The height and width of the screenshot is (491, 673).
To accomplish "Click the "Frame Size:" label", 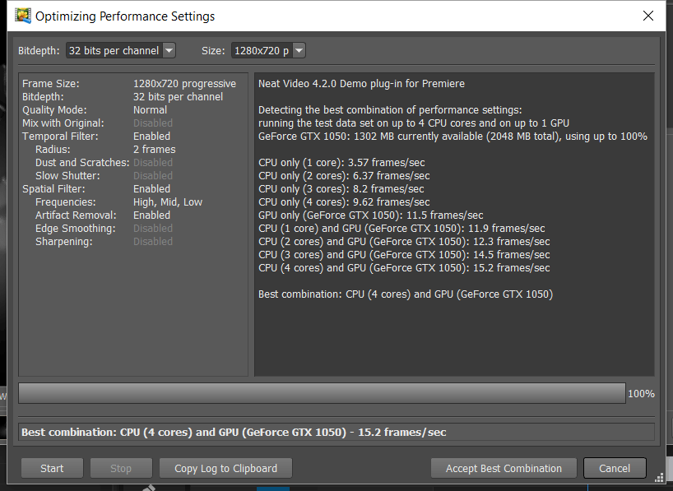I will tap(51, 84).
